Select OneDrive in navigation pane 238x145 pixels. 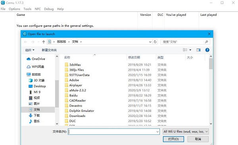[36, 59]
